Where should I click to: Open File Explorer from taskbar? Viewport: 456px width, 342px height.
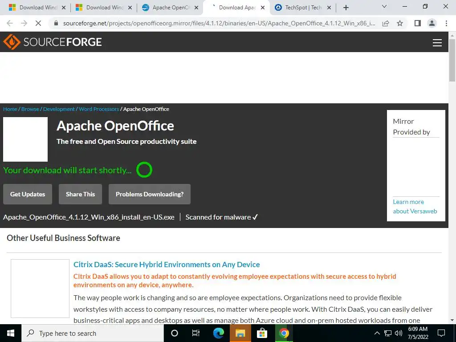click(240, 333)
